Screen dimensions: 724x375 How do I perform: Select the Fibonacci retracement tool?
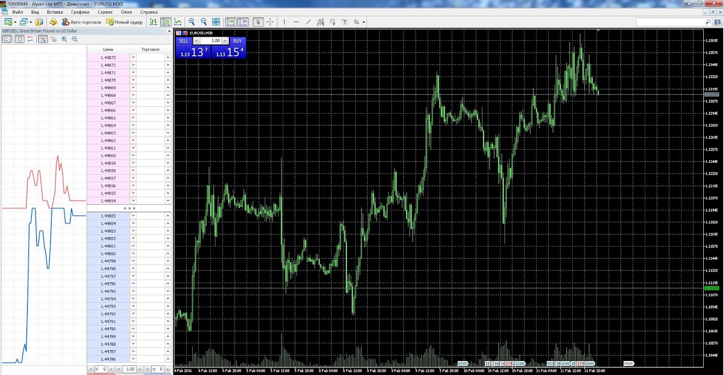coord(333,22)
